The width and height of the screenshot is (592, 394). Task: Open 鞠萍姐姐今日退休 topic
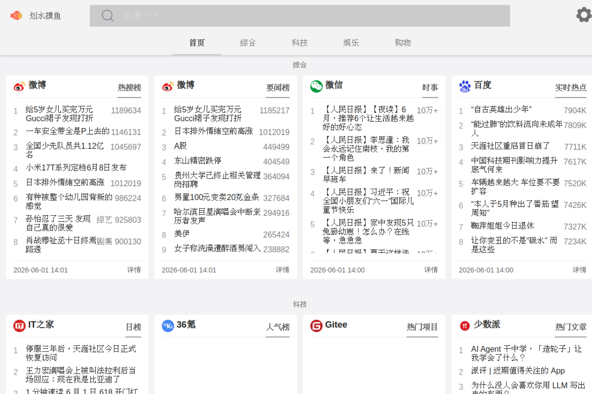[503, 226]
